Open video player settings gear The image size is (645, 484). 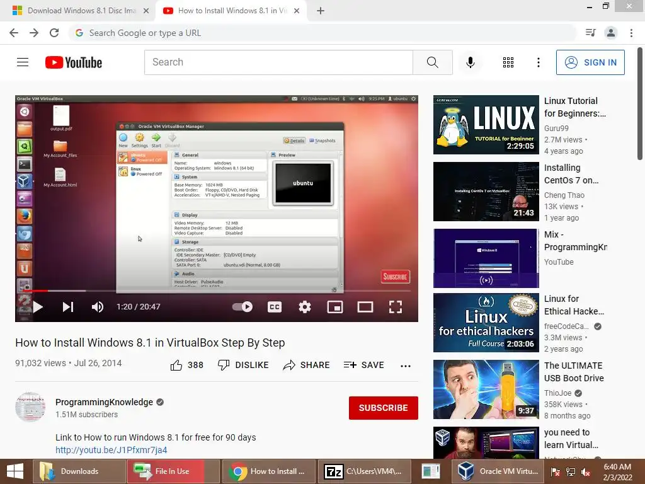click(x=305, y=307)
